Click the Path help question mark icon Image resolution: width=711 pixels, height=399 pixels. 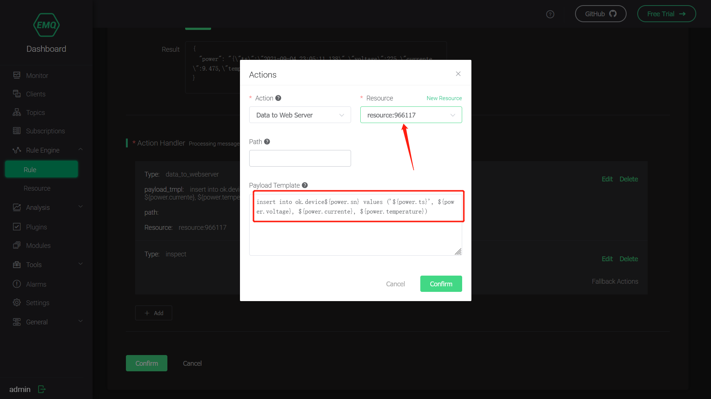(x=267, y=142)
